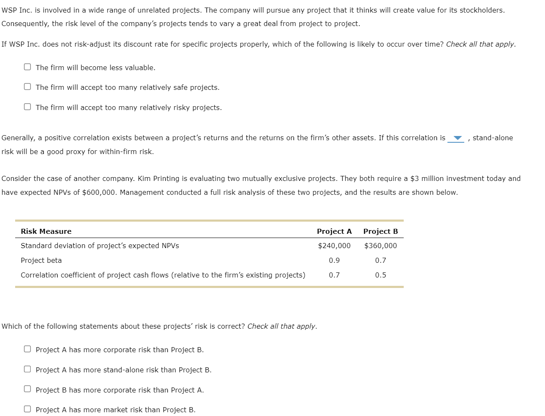Click the Project beta value 0.9
The width and height of the screenshot is (545, 416).
335,260
